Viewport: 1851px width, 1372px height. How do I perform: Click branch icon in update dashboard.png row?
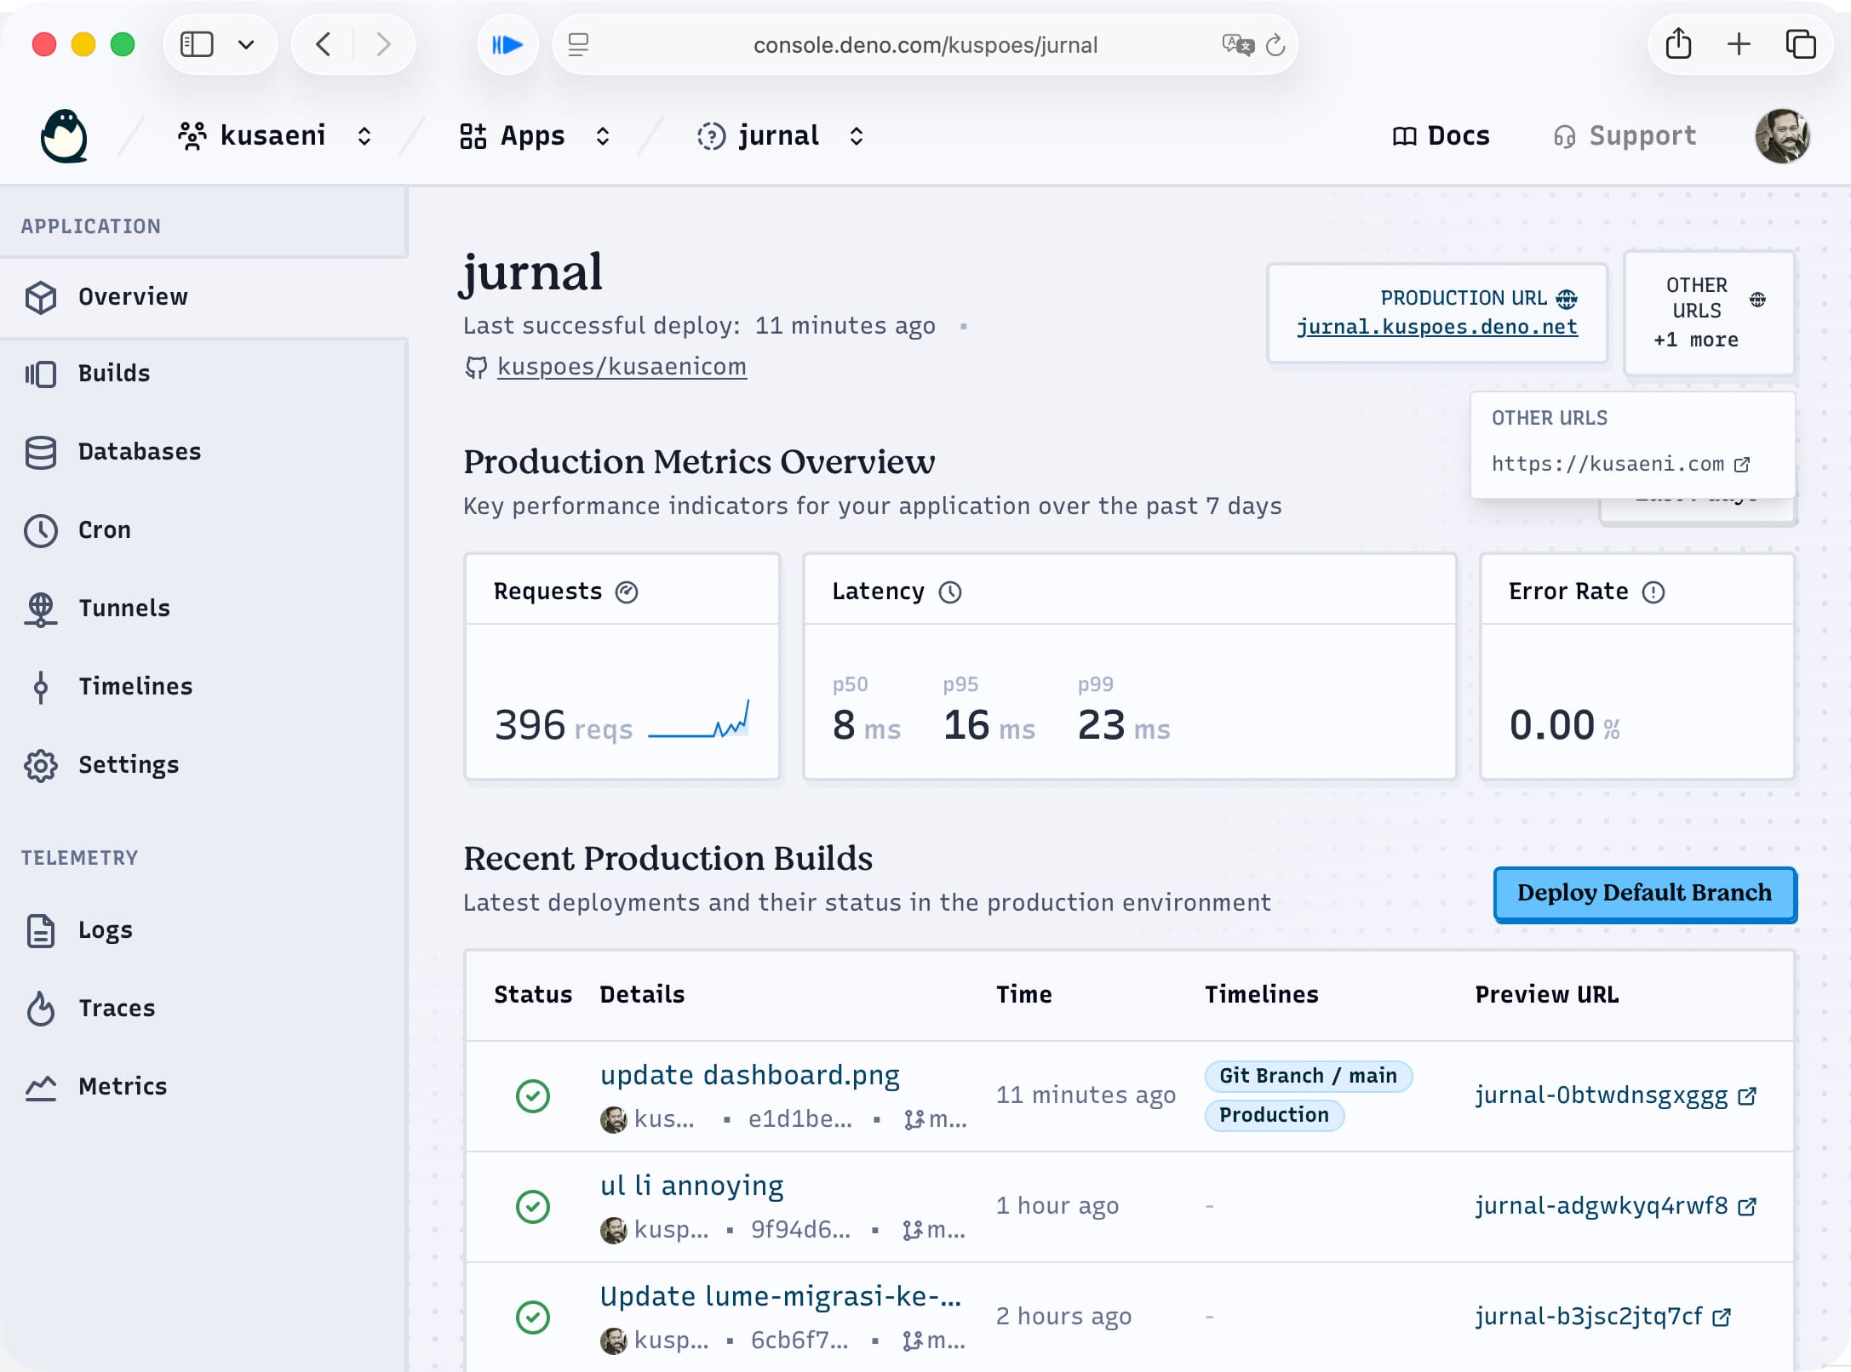tap(914, 1120)
